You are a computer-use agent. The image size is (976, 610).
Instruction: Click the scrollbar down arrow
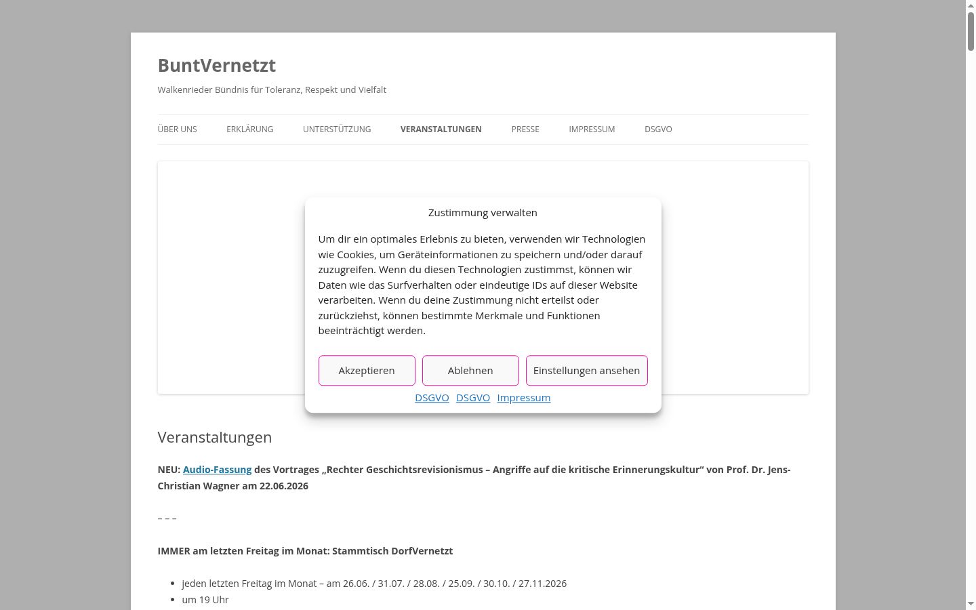[x=971, y=604]
